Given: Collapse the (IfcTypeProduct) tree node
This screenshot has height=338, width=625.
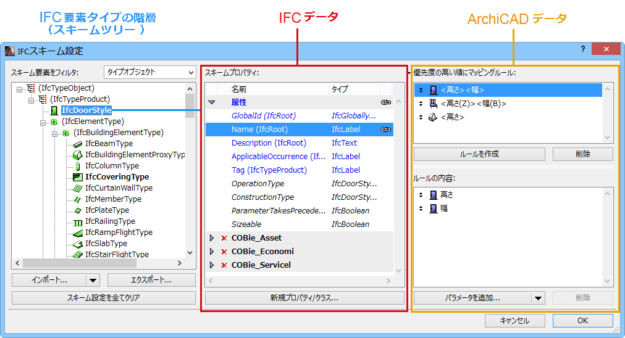Looking at the screenshot, I should pos(31,101).
